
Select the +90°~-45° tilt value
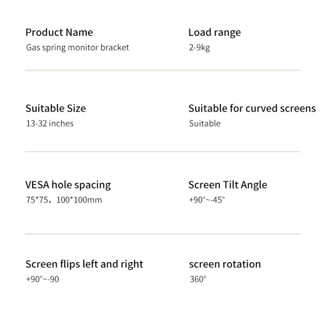207,200
